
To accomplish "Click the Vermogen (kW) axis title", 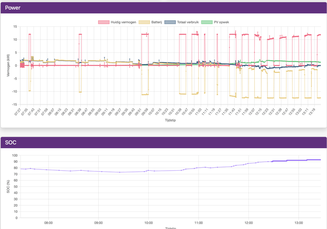I will (8, 65).
